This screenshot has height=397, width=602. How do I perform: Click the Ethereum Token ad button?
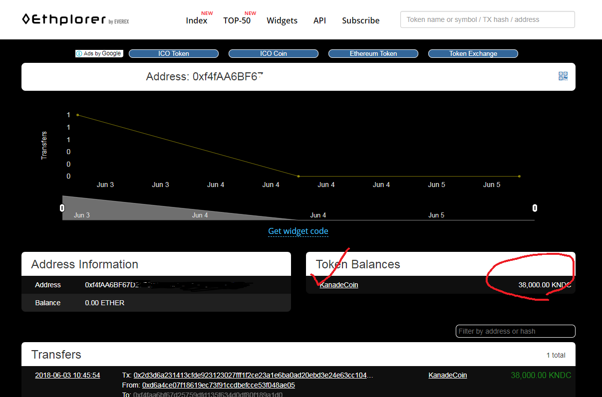pyautogui.click(x=373, y=53)
